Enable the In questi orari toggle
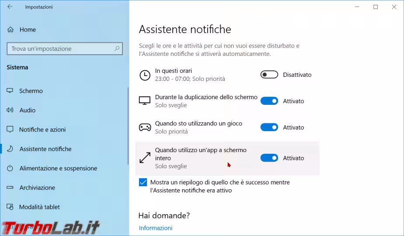The image size is (404, 236). [x=269, y=75]
